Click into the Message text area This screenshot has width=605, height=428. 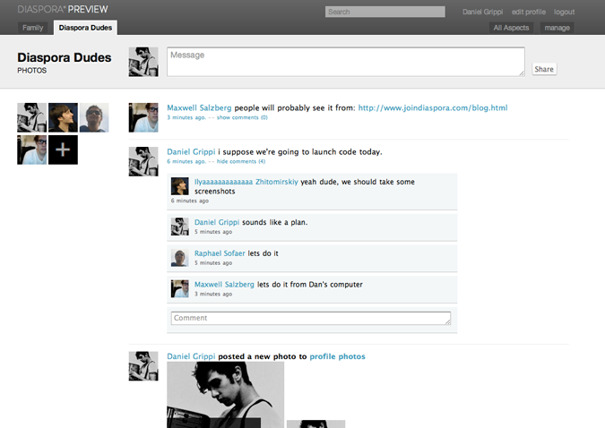coord(346,62)
